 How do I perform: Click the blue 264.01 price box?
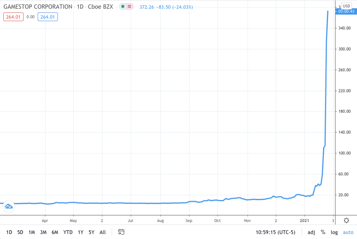click(48, 17)
